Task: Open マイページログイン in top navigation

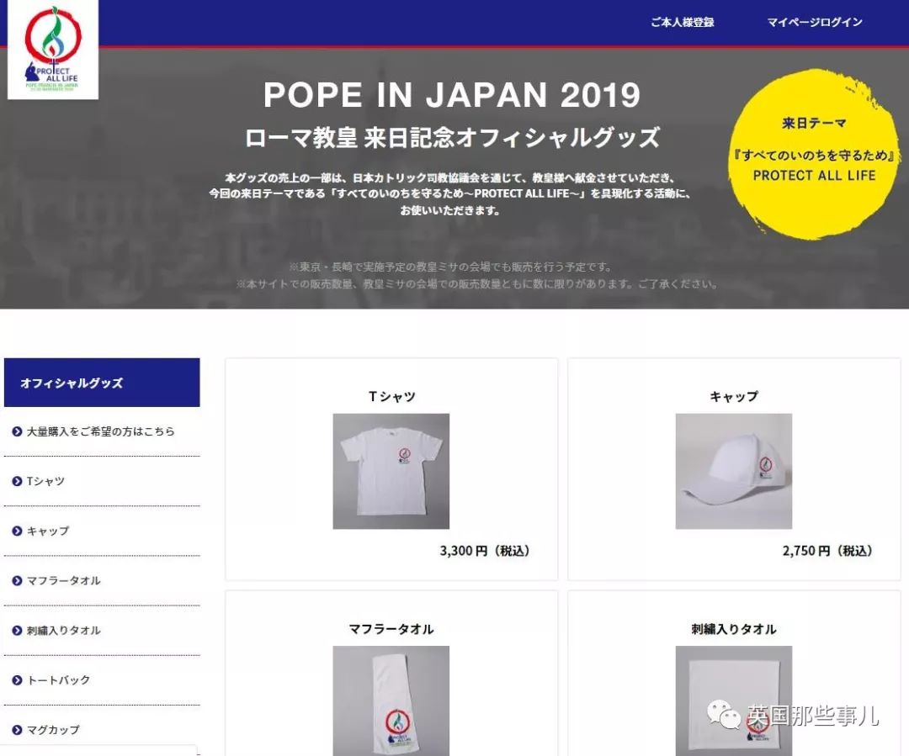Action: (x=815, y=22)
